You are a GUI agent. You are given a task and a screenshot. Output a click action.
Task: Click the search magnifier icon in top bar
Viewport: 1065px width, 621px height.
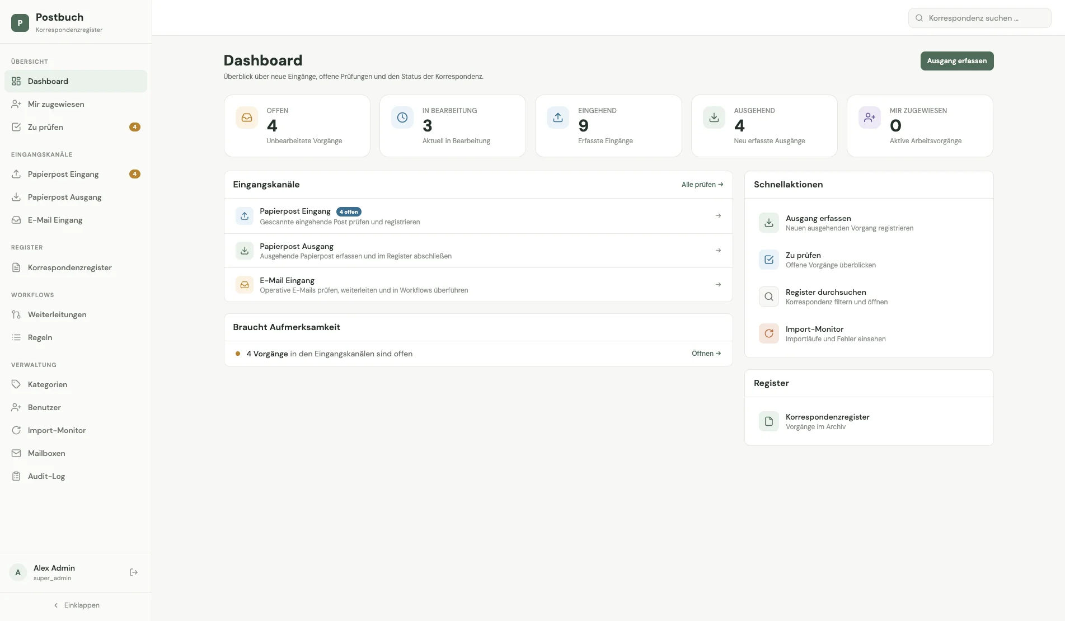[x=919, y=18]
